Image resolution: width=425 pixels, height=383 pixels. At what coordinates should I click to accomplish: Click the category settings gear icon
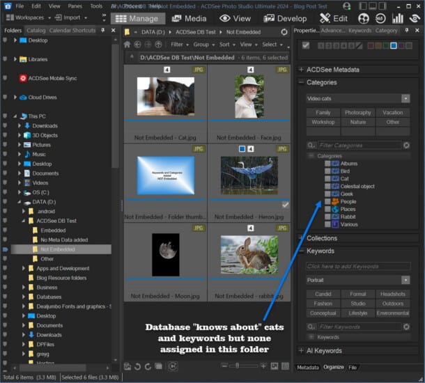[406, 146]
